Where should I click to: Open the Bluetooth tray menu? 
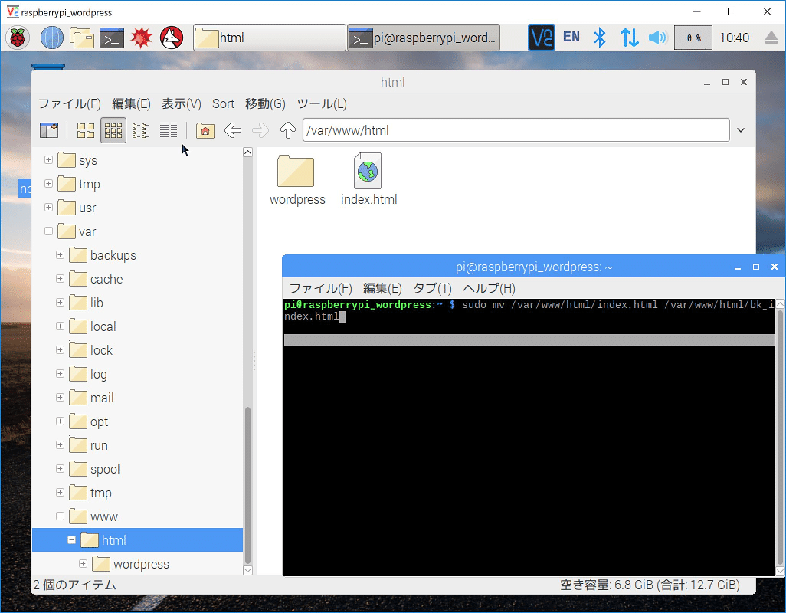tap(600, 38)
